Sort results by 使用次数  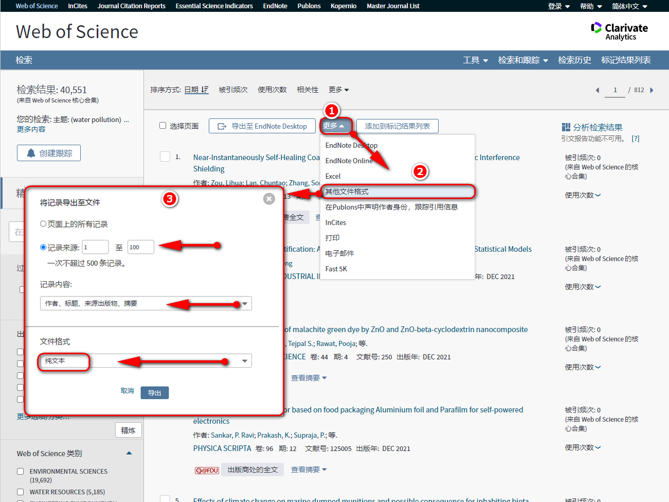click(272, 90)
